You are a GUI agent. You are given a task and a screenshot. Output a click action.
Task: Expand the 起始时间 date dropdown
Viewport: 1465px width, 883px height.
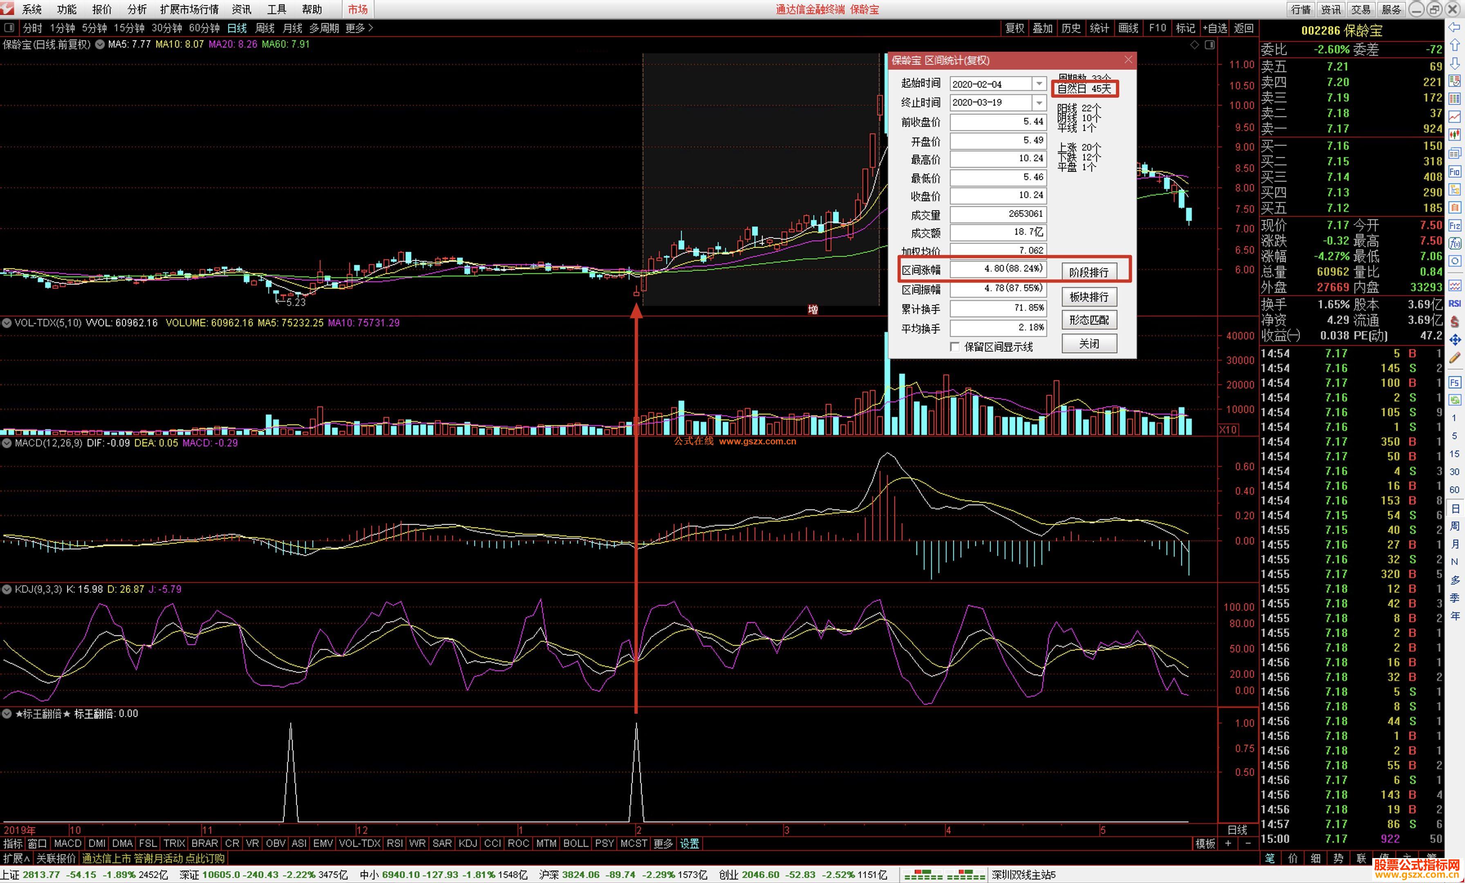pyautogui.click(x=1039, y=84)
